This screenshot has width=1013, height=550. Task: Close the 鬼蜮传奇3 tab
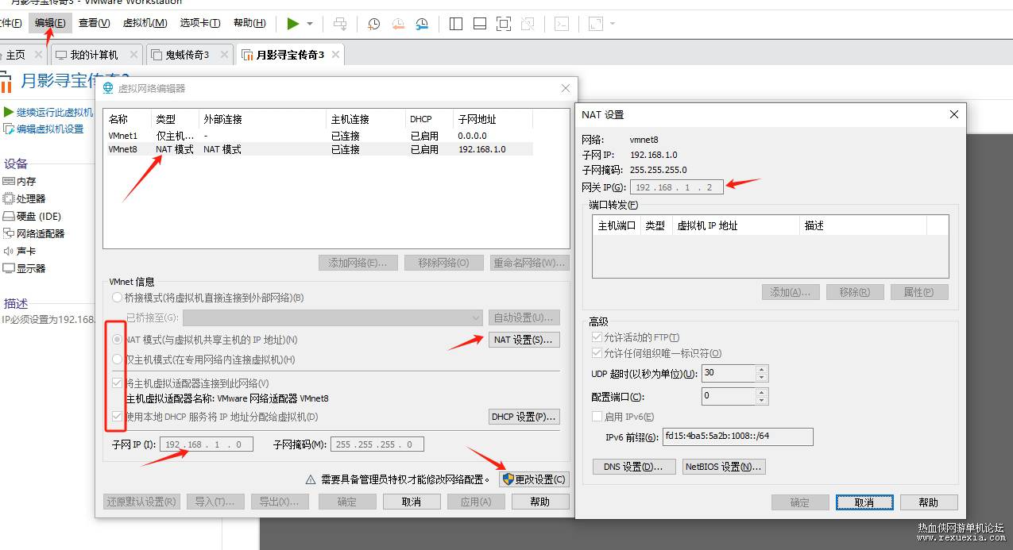coord(225,55)
